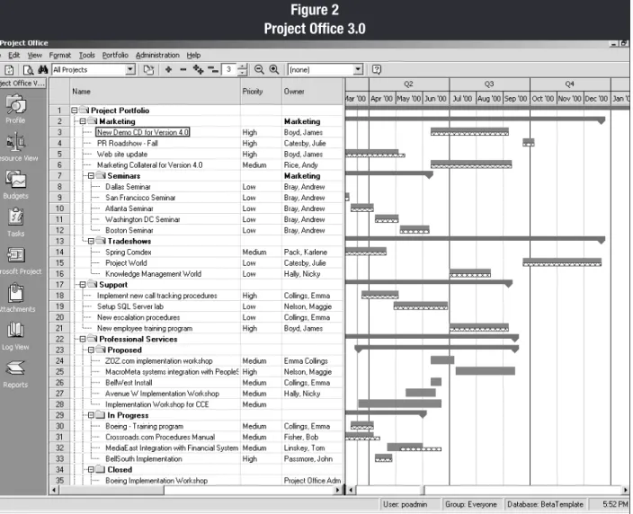Click the zoom out magnifier icon
Image resolution: width=633 pixels, height=514 pixels.
[259, 70]
